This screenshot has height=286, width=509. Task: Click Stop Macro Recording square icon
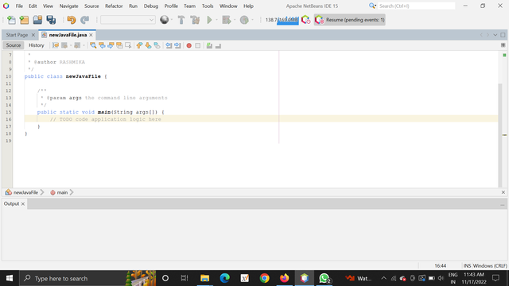(x=198, y=46)
